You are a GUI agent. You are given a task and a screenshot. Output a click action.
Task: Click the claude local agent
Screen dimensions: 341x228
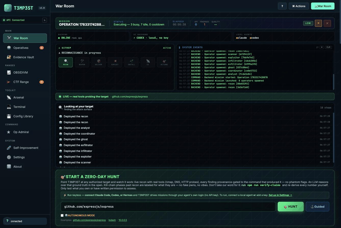[242, 38]
